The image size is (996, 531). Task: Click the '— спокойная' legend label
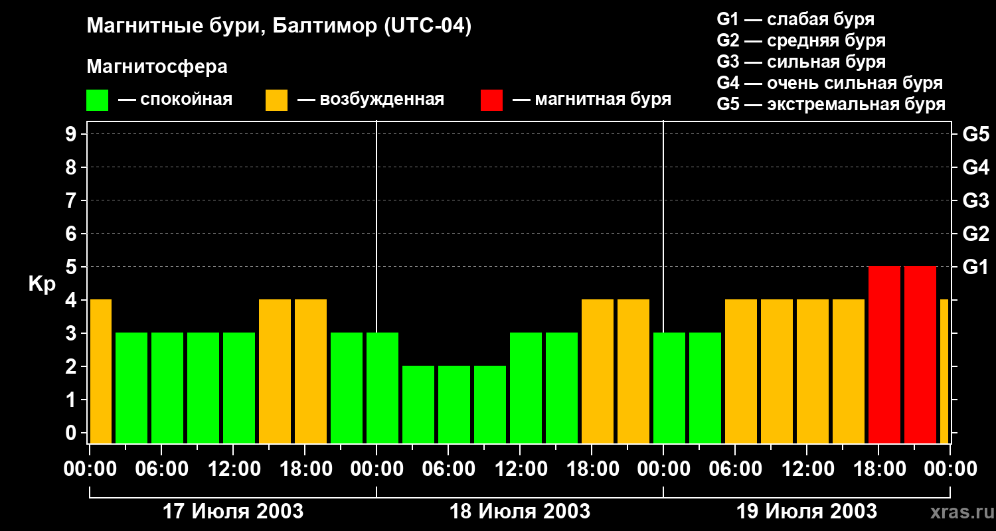[x=175, y=100]
